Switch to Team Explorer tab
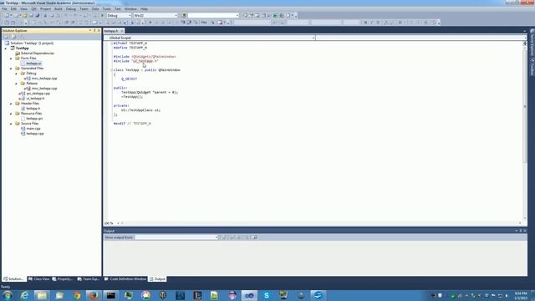The width and height of the screenshot is (535, 301). [x=88, y=279]
